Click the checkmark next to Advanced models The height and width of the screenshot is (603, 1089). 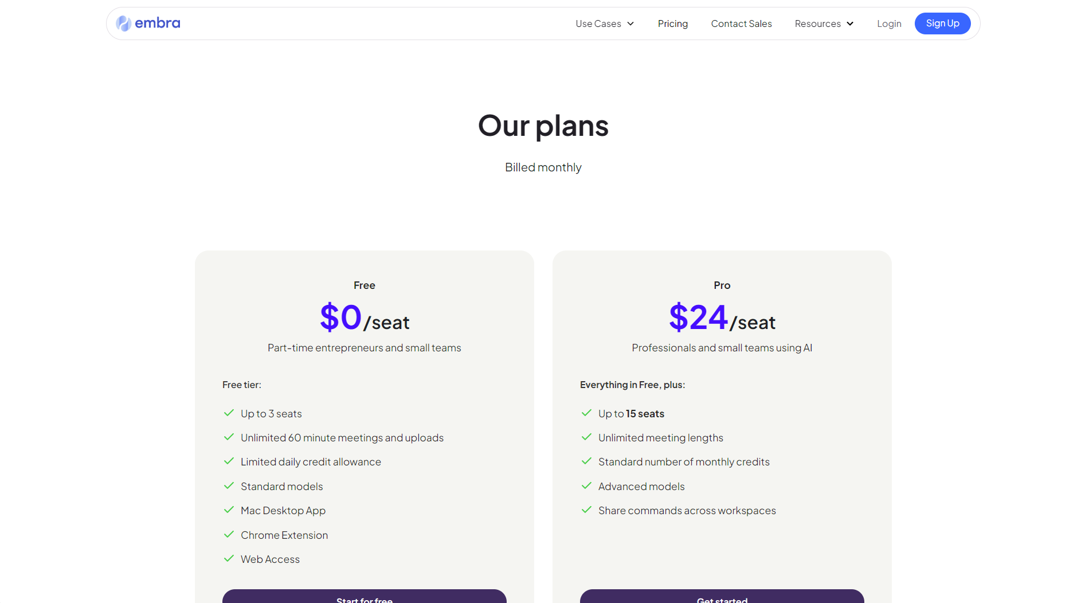click(586, 486)
